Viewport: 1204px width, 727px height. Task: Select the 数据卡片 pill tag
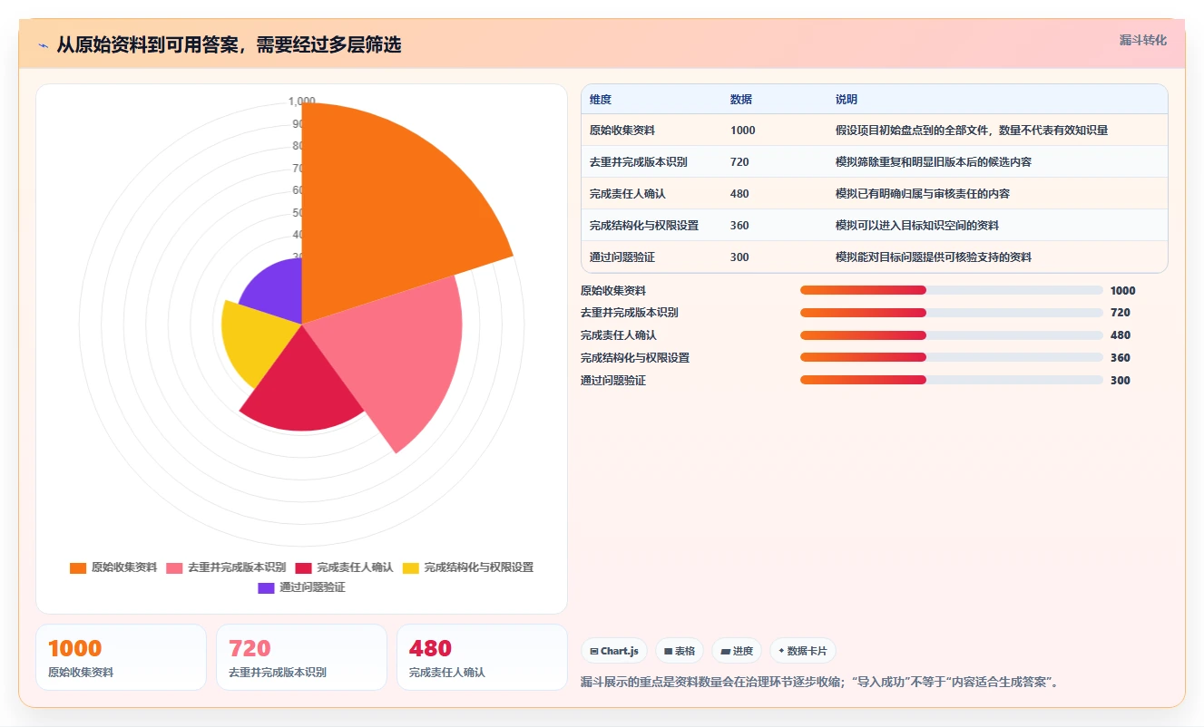[803, 651]
